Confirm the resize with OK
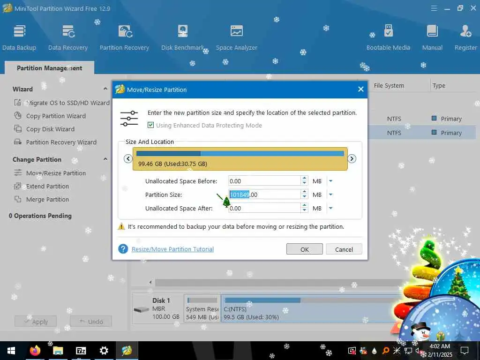 coord(305,249)
